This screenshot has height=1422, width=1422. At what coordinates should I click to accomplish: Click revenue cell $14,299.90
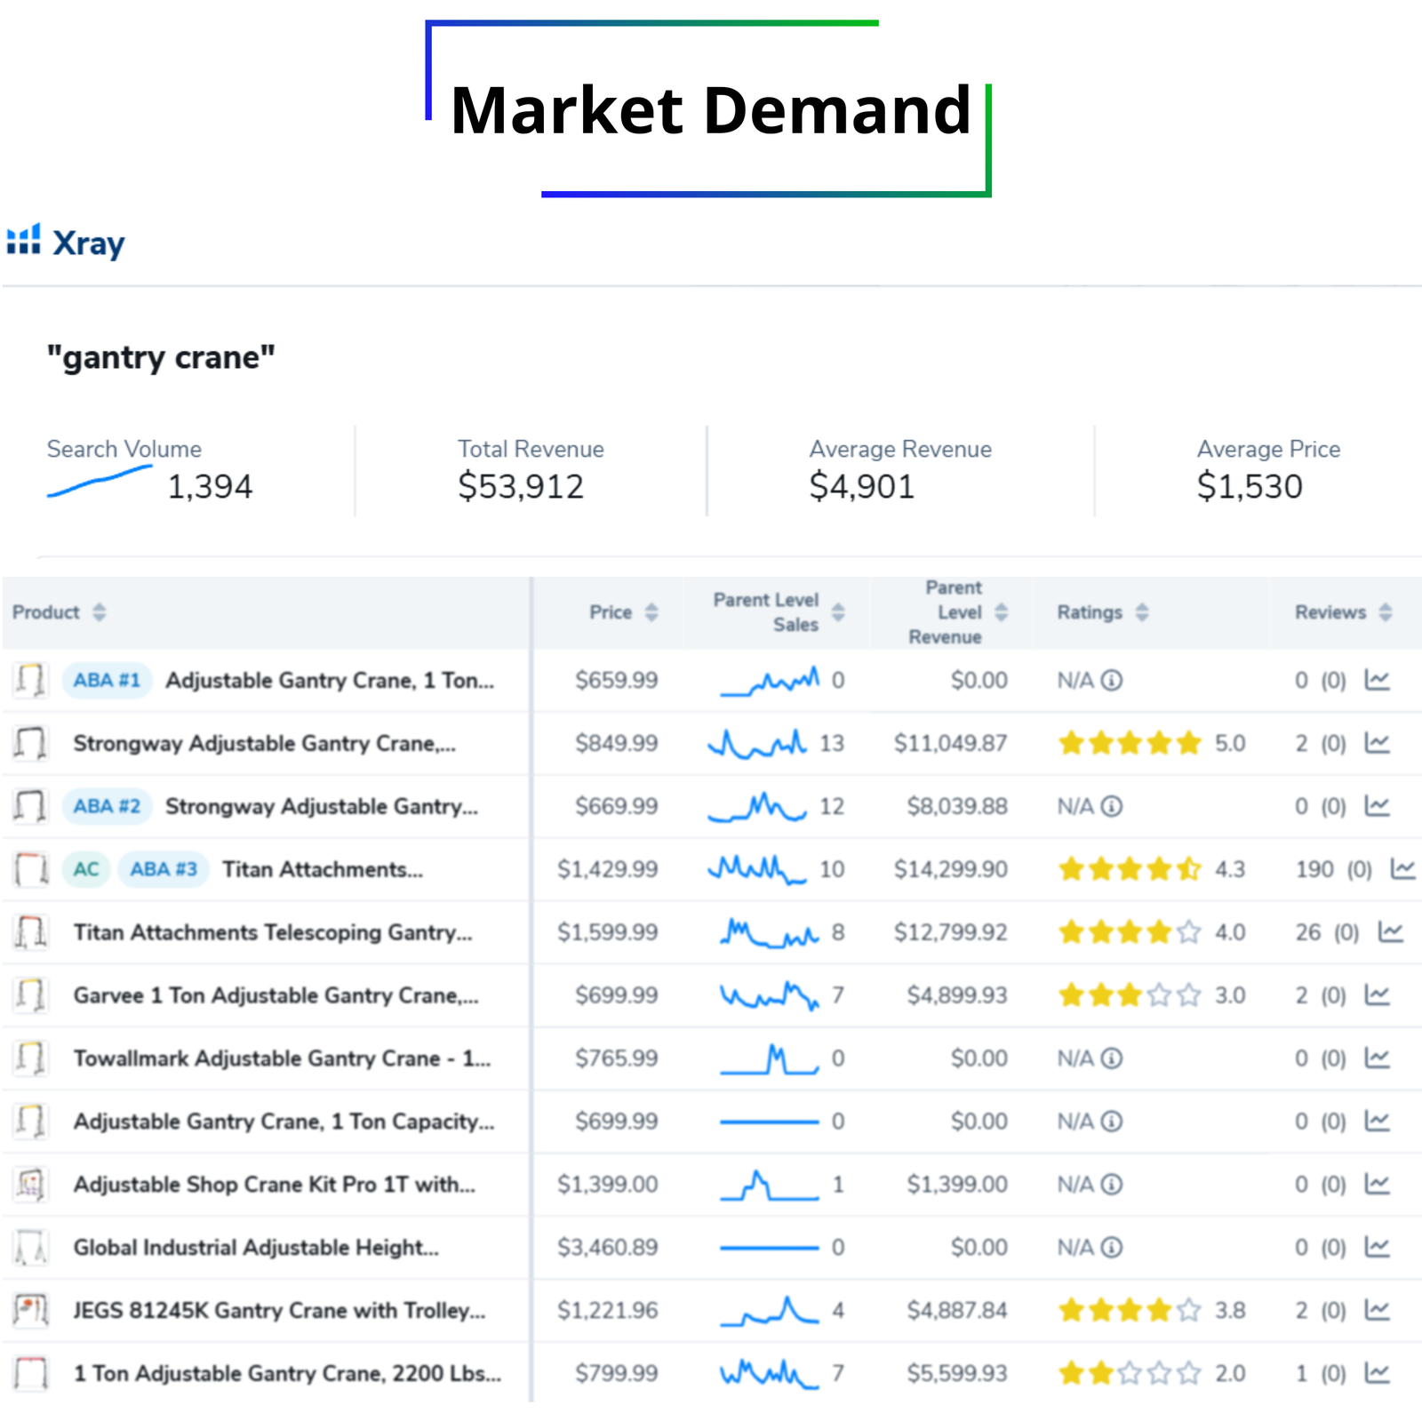951,869
